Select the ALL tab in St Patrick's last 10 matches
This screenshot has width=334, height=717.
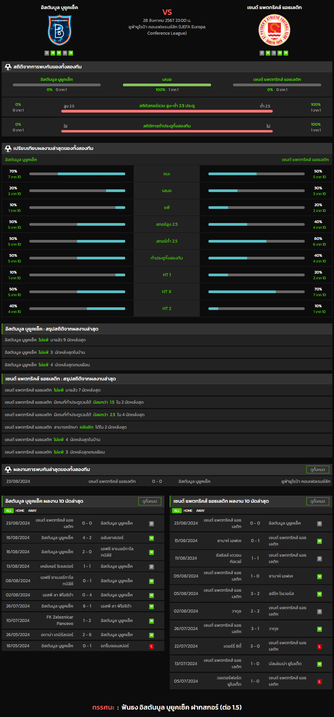(x=177, y=511)
